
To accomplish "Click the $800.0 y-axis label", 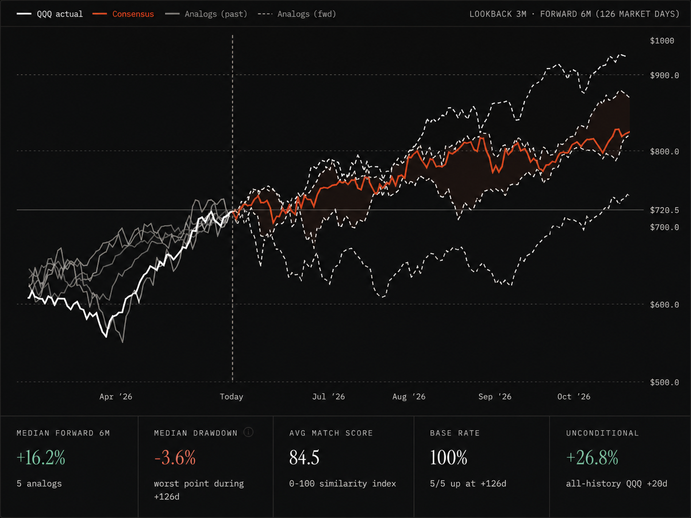I will (x=664, y=152).
